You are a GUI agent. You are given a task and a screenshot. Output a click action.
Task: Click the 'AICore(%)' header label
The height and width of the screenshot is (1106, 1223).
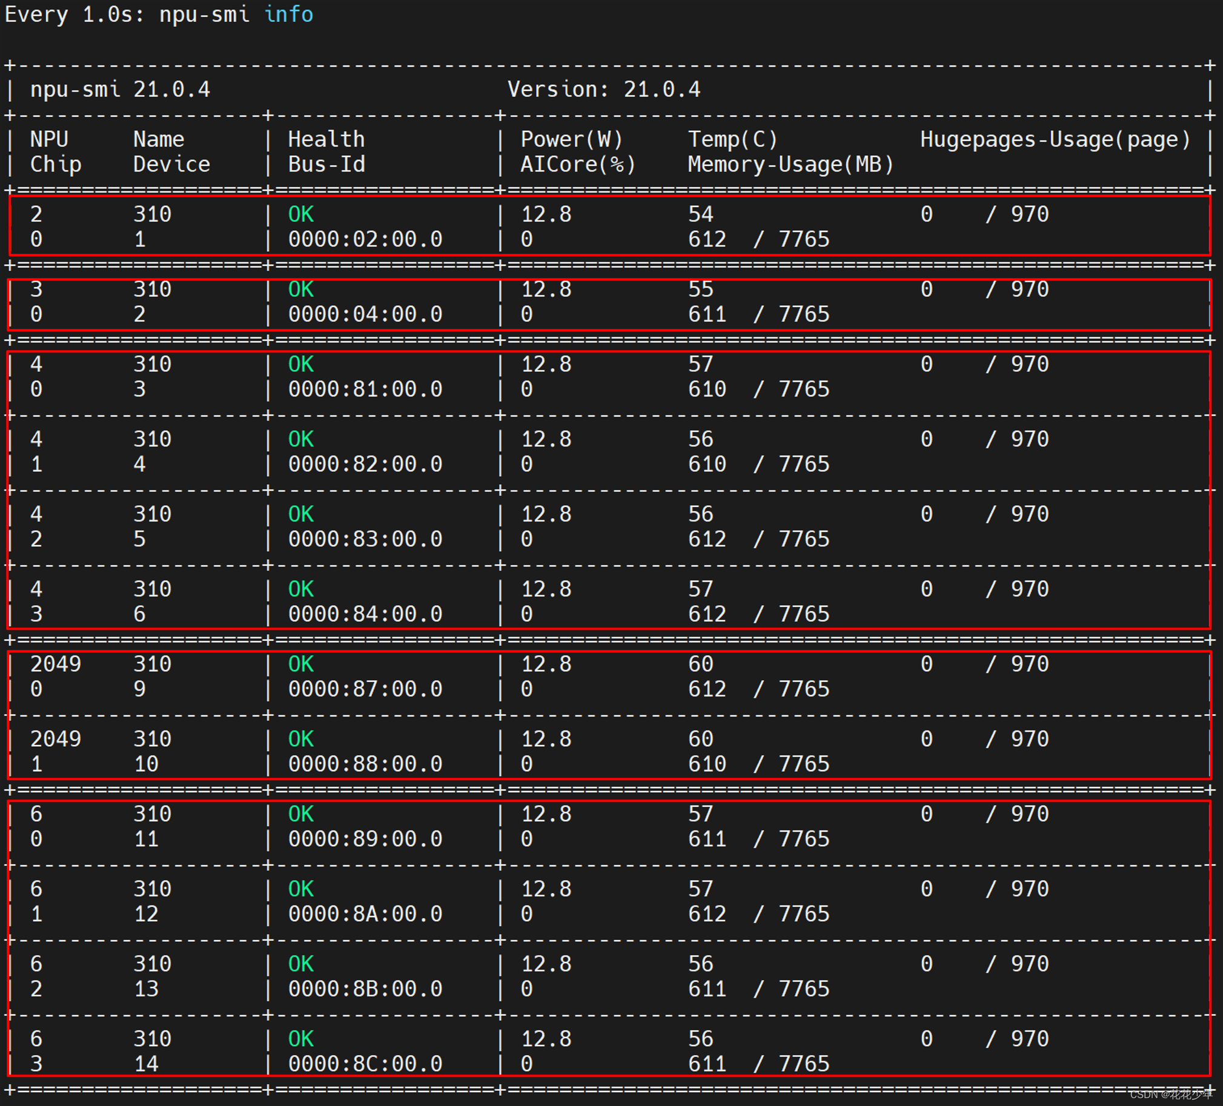(x=577, y=164)
